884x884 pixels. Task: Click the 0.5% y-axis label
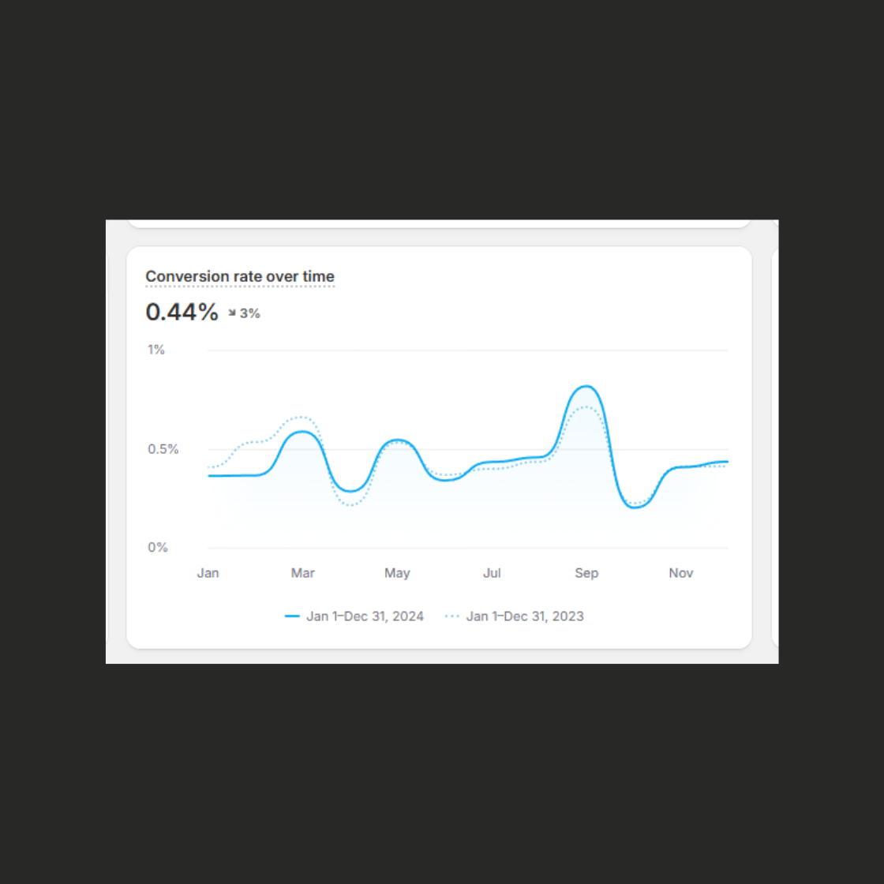click(163, 449)
